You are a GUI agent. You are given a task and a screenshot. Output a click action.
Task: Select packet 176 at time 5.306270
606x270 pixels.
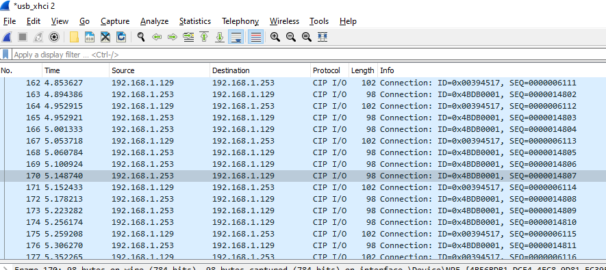(x=303, y=245)
